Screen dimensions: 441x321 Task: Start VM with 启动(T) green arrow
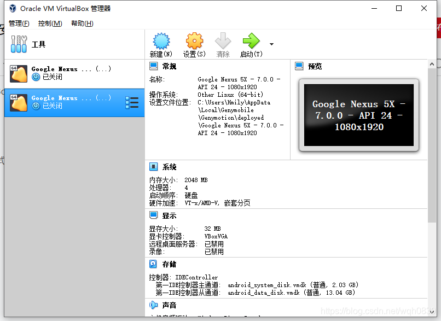pyautogui.click(x=251, y=41)
